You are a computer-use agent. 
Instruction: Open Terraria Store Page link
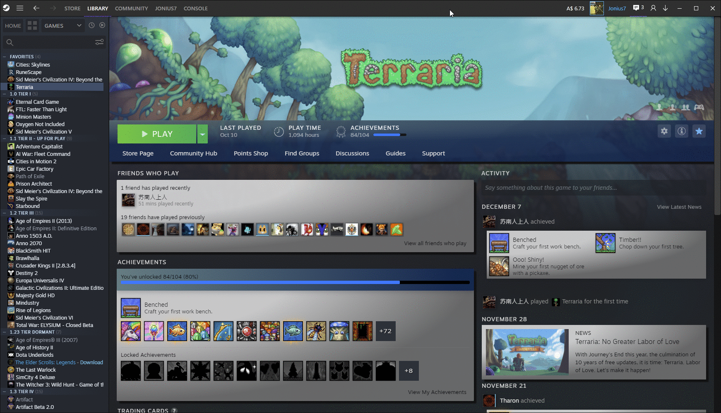point(138,153)
